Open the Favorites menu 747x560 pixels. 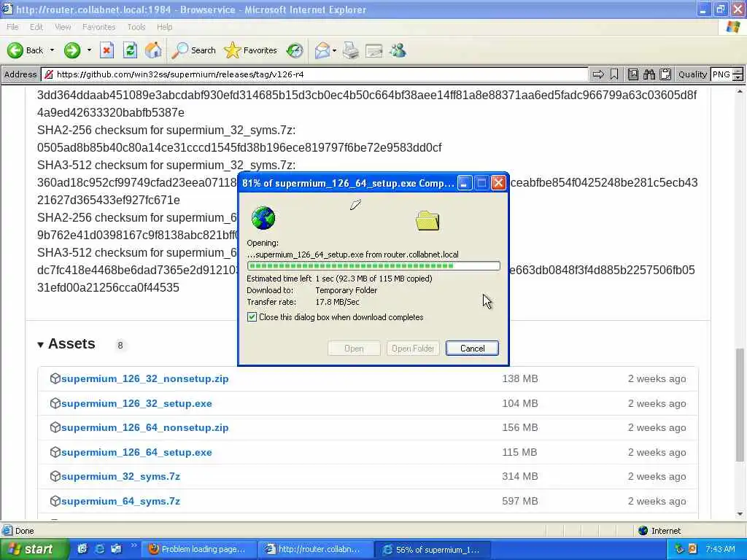pyautogui.click(x=98, y=27)
